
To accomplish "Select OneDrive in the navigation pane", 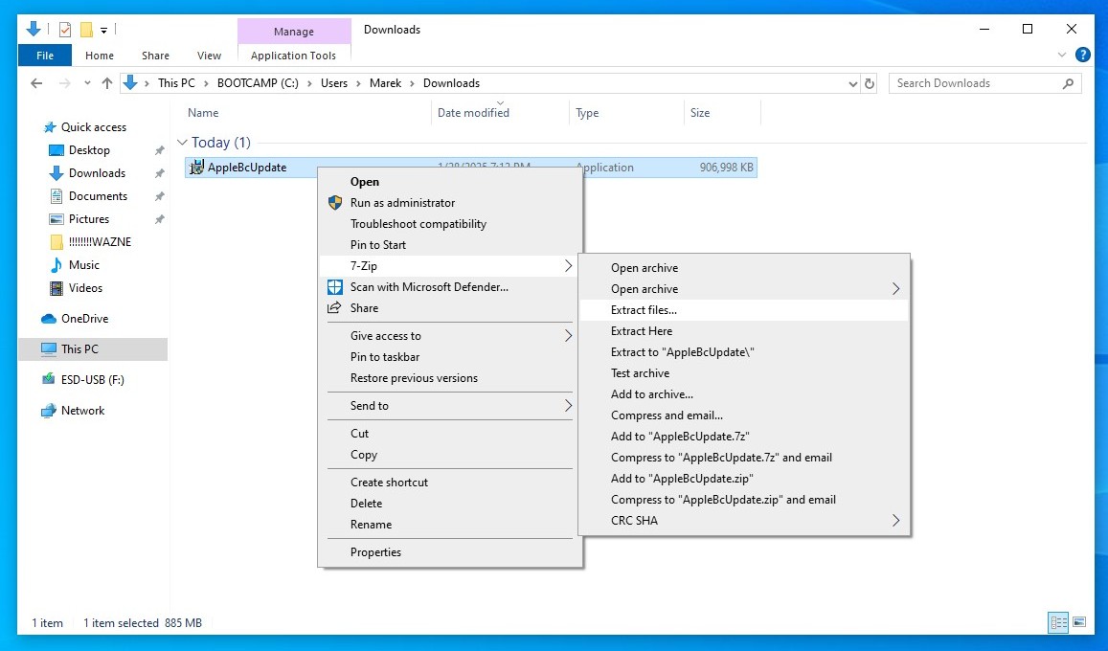I will 85,319.
